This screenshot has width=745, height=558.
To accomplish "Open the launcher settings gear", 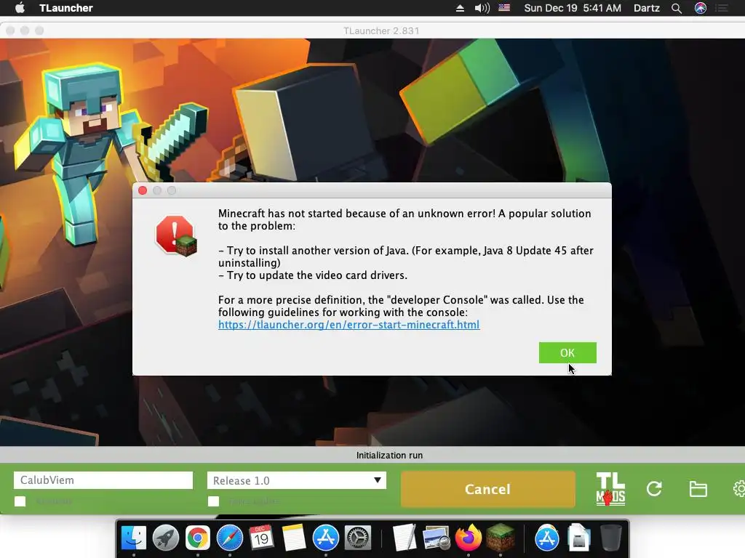I will coord(739,489).
